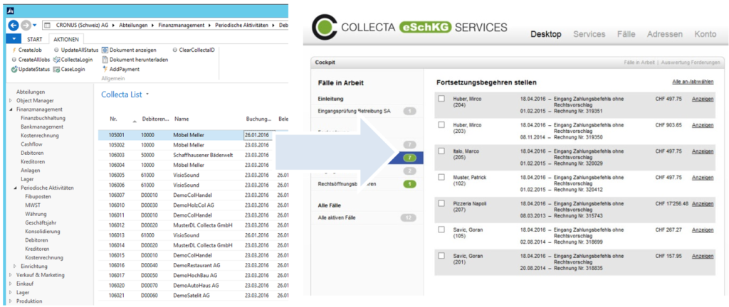
Task: Expand the Einkauf tree node
Action: (x=10, y=284)
